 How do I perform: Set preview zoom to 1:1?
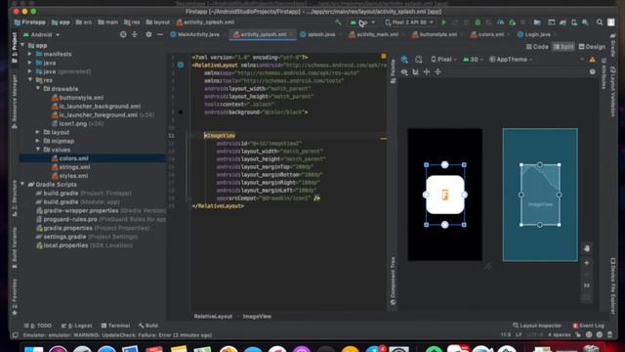587,286
